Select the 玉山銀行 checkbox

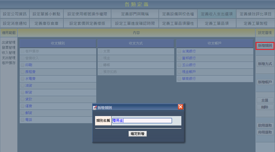coord(179,65)
